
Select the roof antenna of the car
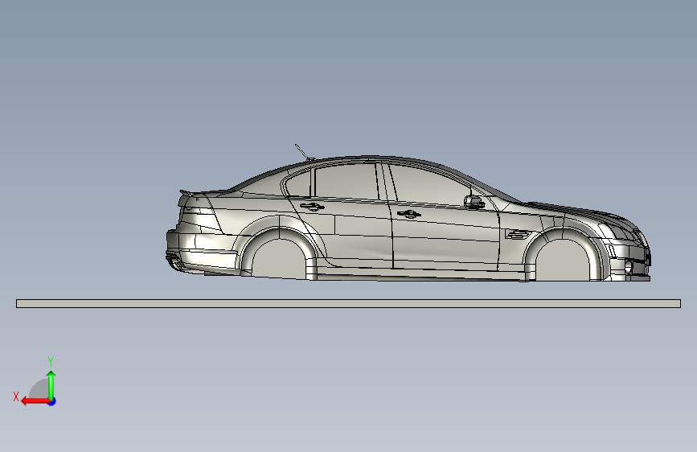pyautogui.click(x=305, y=152)
